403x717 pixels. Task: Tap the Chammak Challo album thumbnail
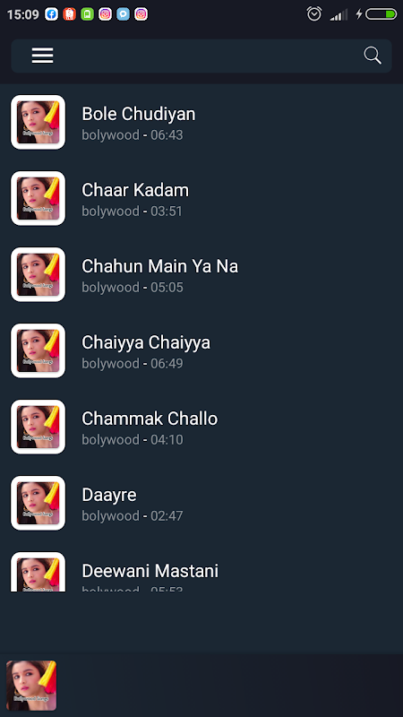(x=38, y=427)
